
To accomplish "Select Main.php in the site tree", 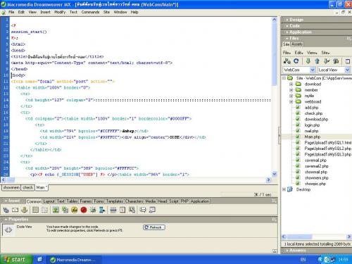I will click(x=312, y=137).
